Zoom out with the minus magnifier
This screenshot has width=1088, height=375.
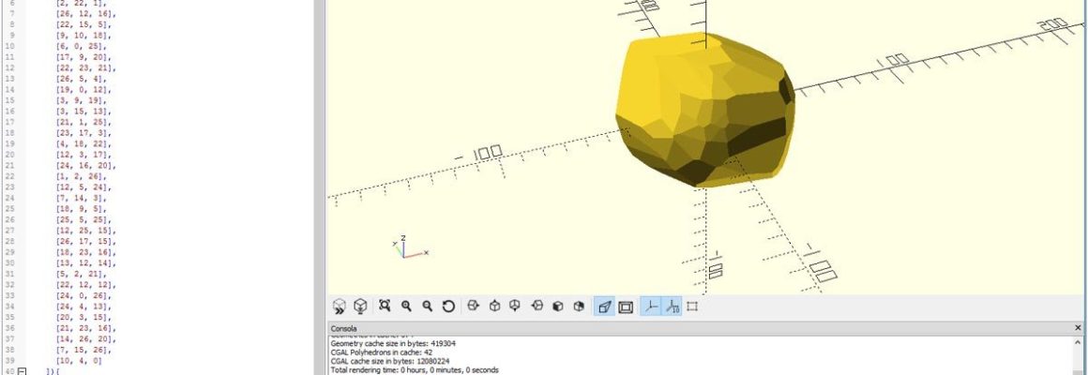click(x=428, y=306)
